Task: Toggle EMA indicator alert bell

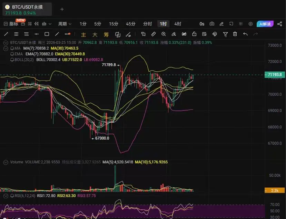Action: pyautogui.click(x=12, y=54)
